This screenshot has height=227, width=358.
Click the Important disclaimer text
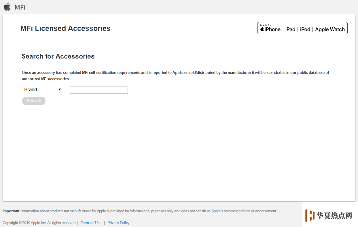coord(140,211)
